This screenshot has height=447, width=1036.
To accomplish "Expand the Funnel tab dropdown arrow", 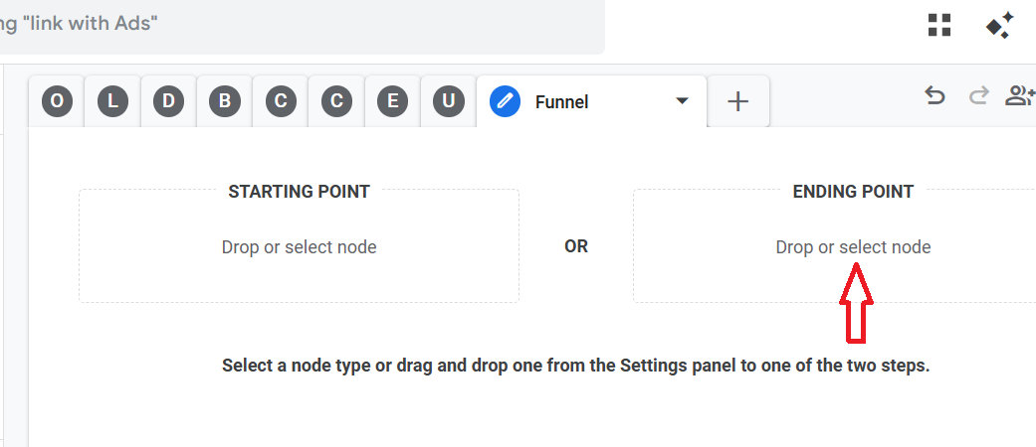I will (x=682, y=101).
